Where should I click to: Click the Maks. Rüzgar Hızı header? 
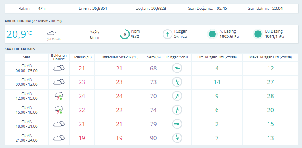[x=270, y=57]
